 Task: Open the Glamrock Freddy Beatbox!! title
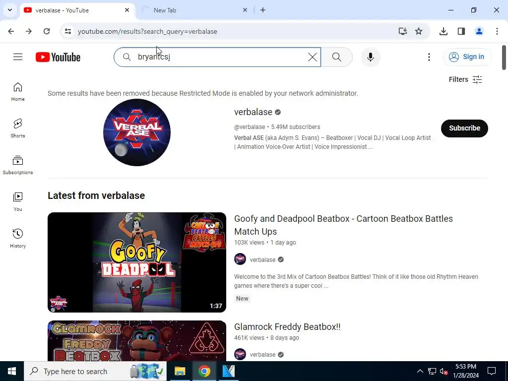point(287,326)
